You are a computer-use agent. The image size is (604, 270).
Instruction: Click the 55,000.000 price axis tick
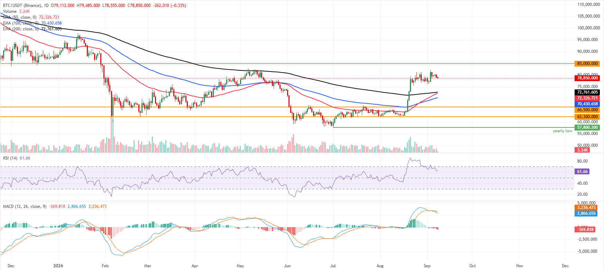point(587,134)
